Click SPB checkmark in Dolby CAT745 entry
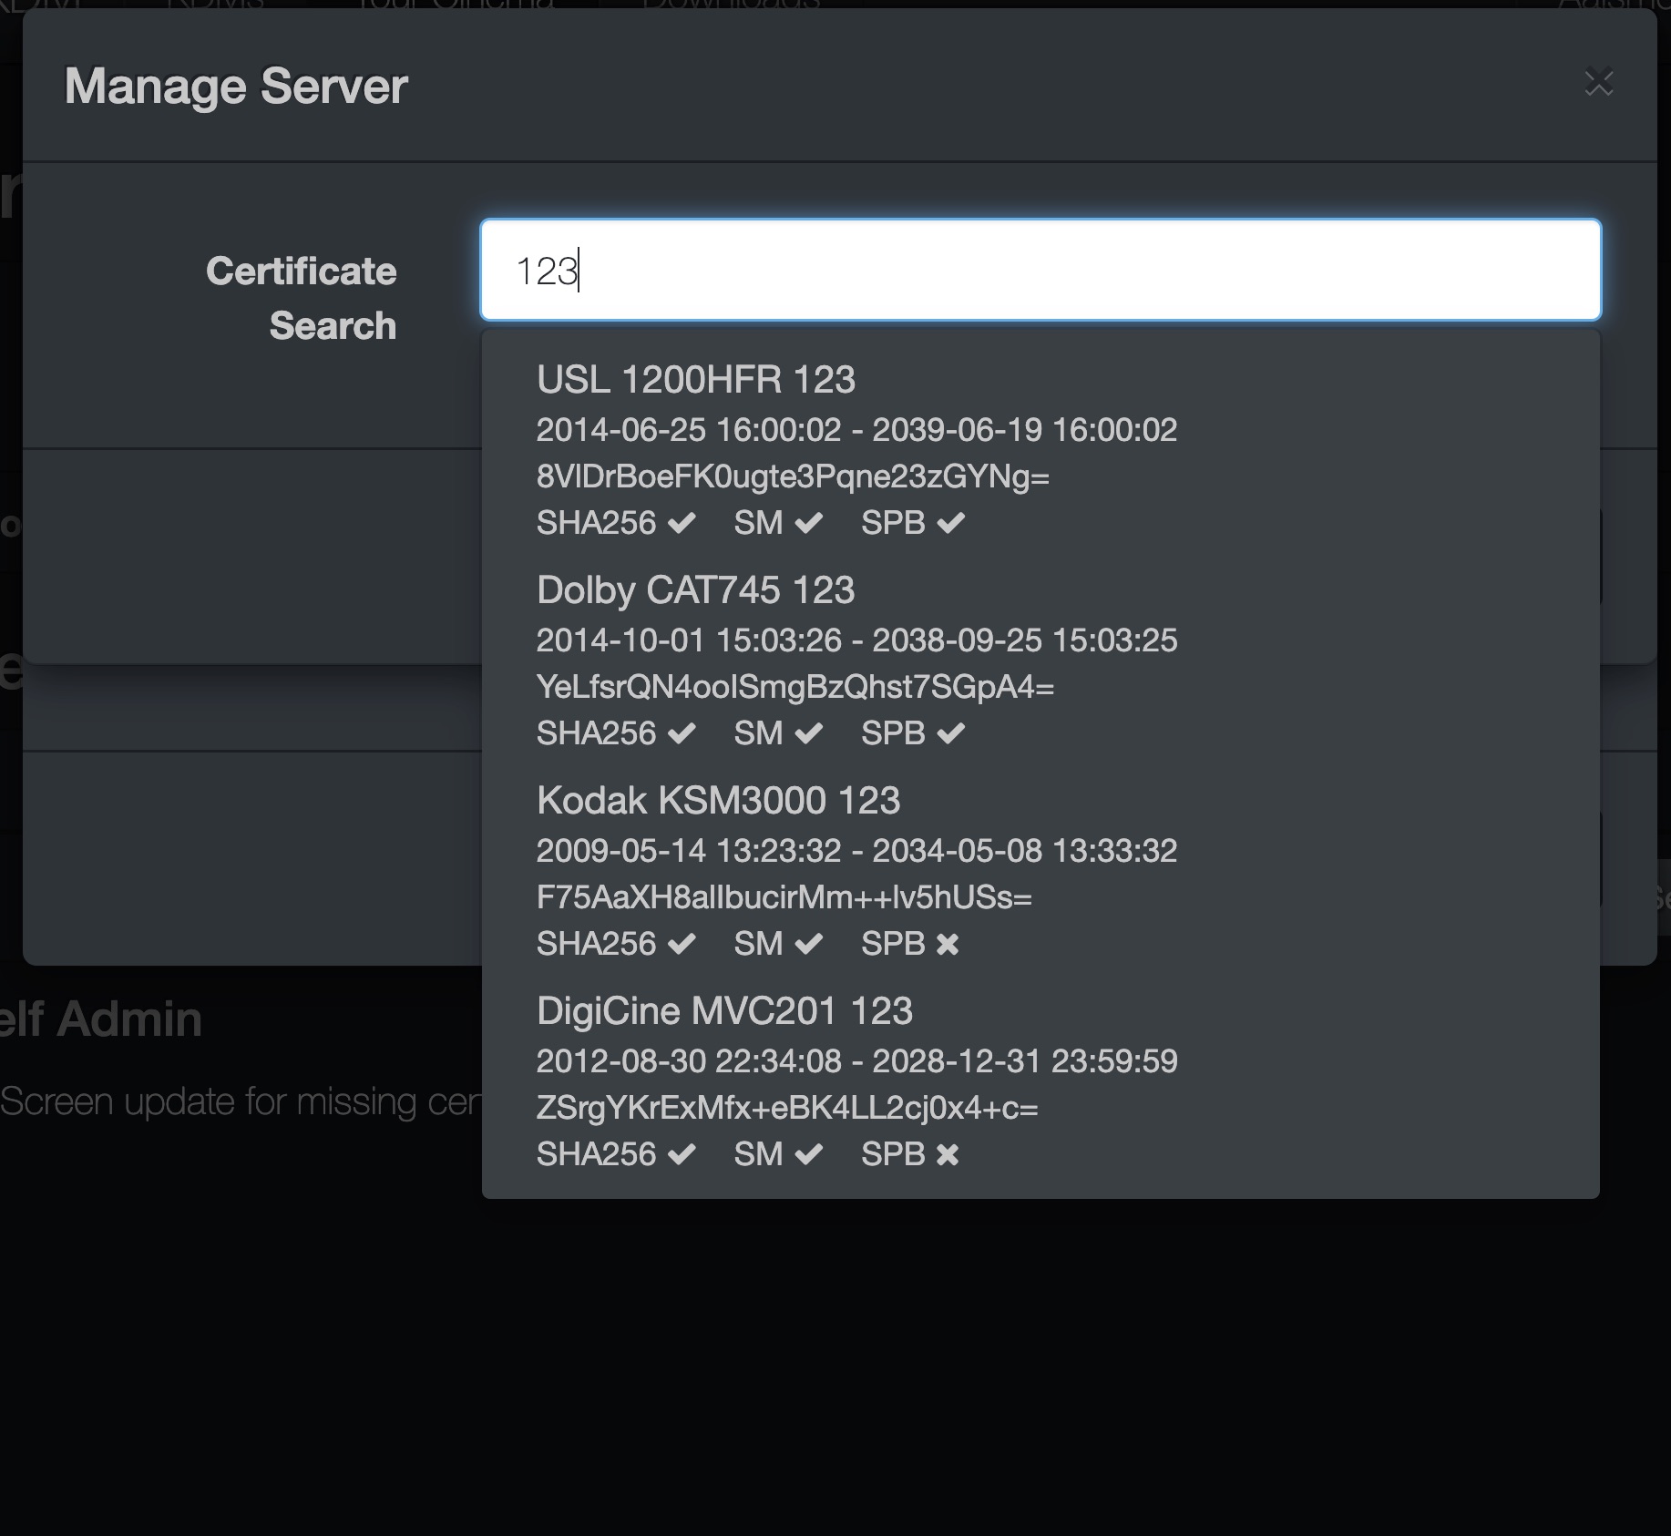This screenshot has width=1671, height=1536. (x=950, y=733)
